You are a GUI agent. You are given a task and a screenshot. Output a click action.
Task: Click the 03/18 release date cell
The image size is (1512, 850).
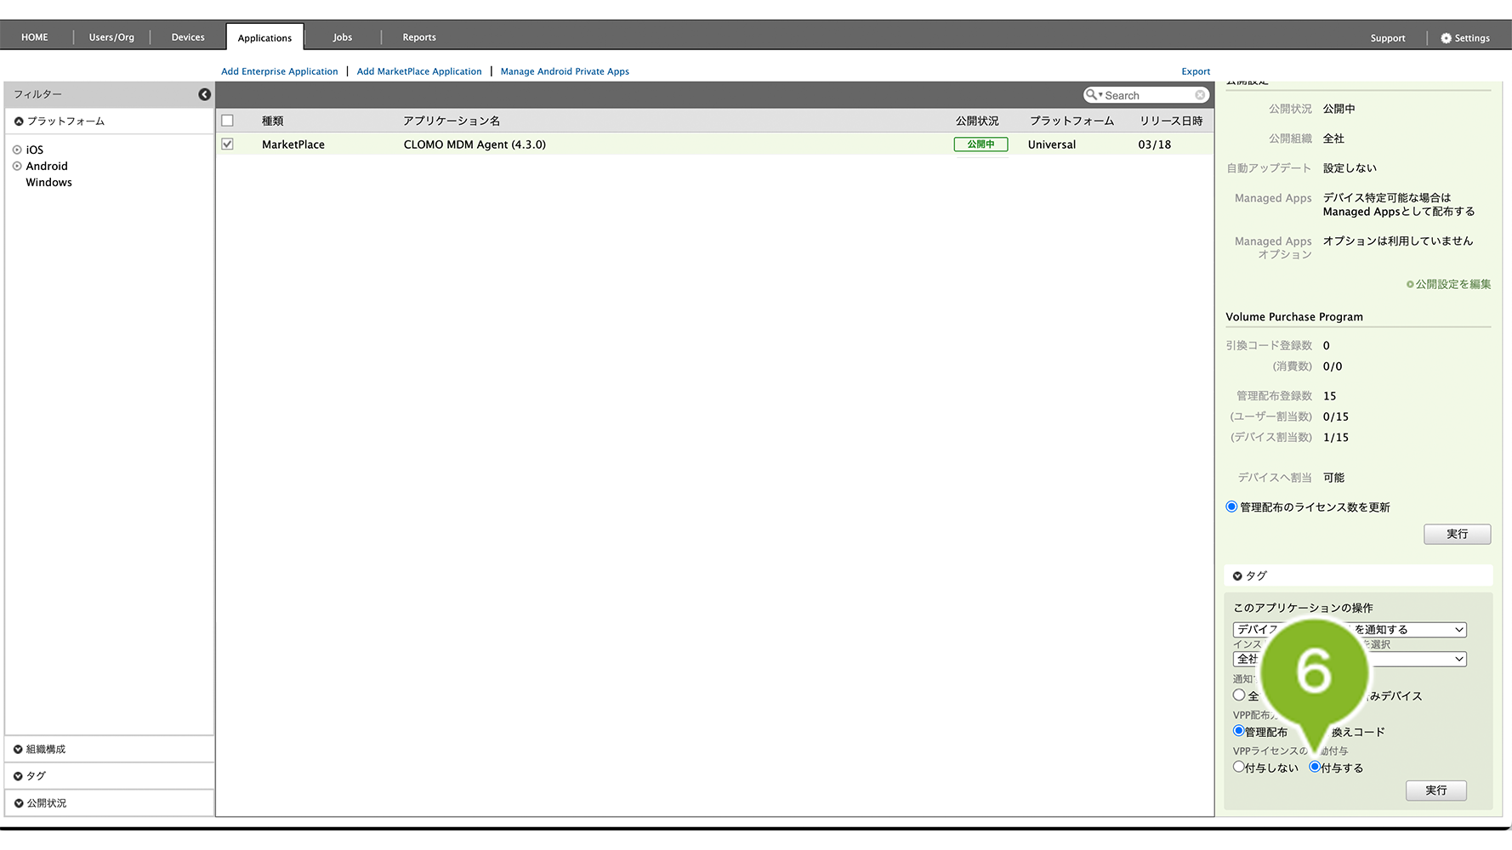coord(1155,144)
